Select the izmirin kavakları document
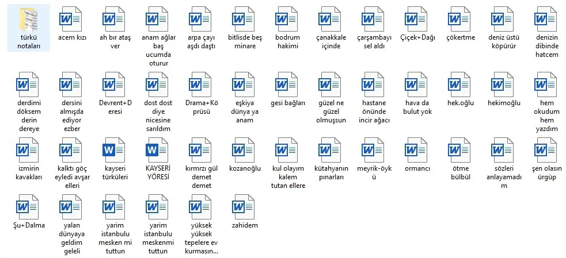Viewport: 566px width, 258px height. (29, 149)
